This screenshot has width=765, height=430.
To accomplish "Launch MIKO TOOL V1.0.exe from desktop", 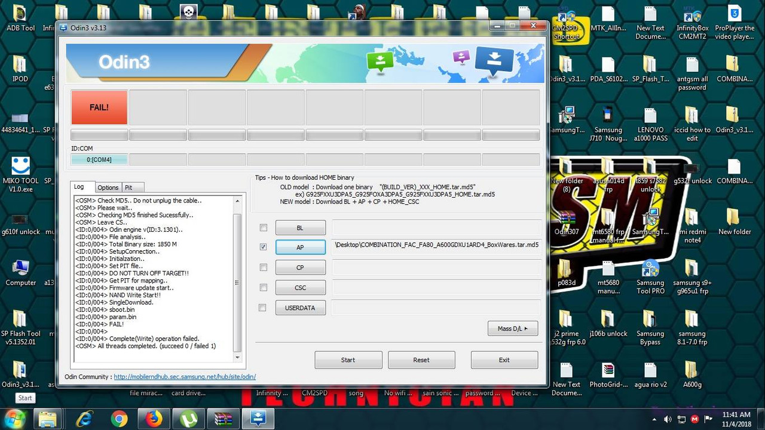I will (x=20, y=174).
